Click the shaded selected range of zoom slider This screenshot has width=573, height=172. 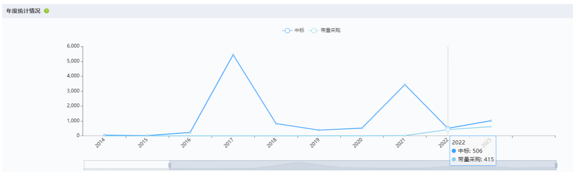tap(363, 165)
